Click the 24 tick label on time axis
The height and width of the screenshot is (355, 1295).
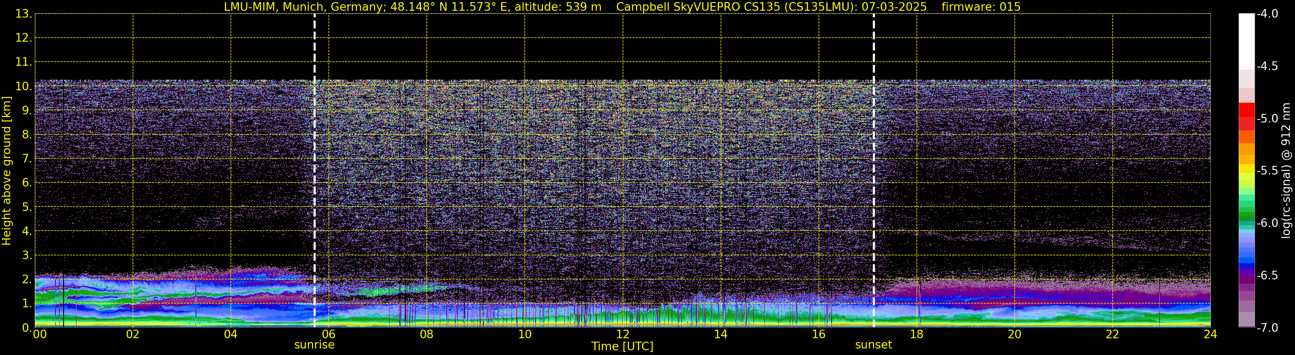click(1210, 334)
